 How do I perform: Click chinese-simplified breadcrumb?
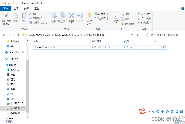(94, 35)
